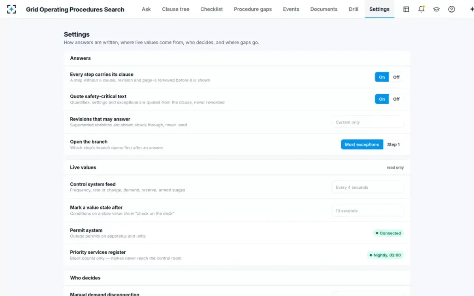This screenshot has height=296, width=474.
Task: Switch to the Drill tab
Action: click(354, 9)
